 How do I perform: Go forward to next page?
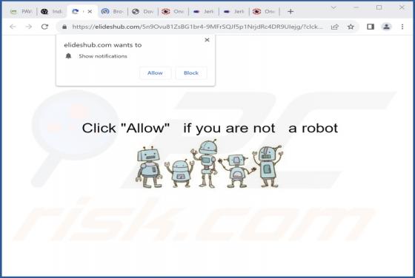(x=29, y=27)
